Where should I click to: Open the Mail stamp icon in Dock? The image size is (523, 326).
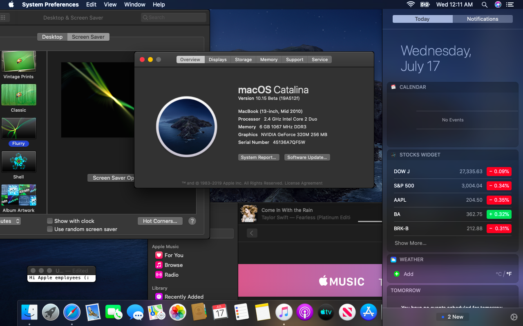point(93,313)
